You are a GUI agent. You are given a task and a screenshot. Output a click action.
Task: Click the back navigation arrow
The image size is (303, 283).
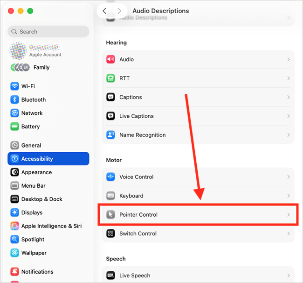pos(104,11)
